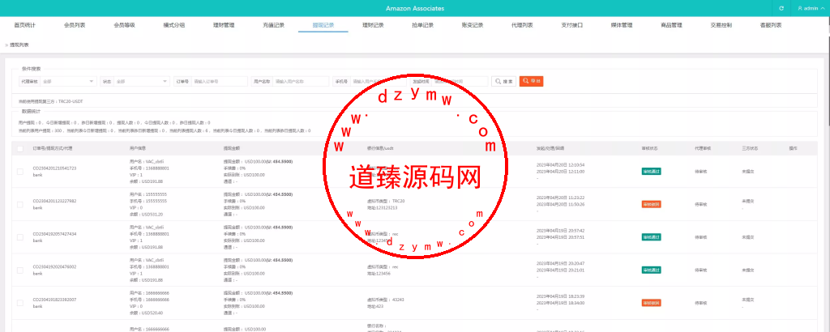Click timestamp 2023年04月20日 12:11:00
This screenshot has height=332, width=830.
561,172
